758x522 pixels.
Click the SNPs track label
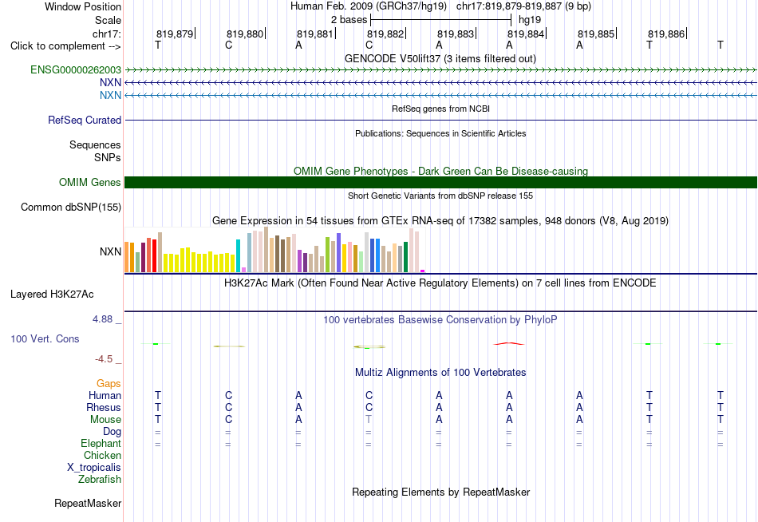pyautogui.click(x=108, y=157)
